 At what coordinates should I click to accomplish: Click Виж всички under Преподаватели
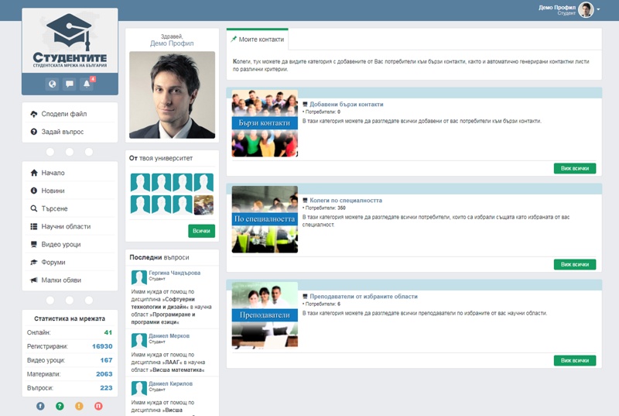575,360
